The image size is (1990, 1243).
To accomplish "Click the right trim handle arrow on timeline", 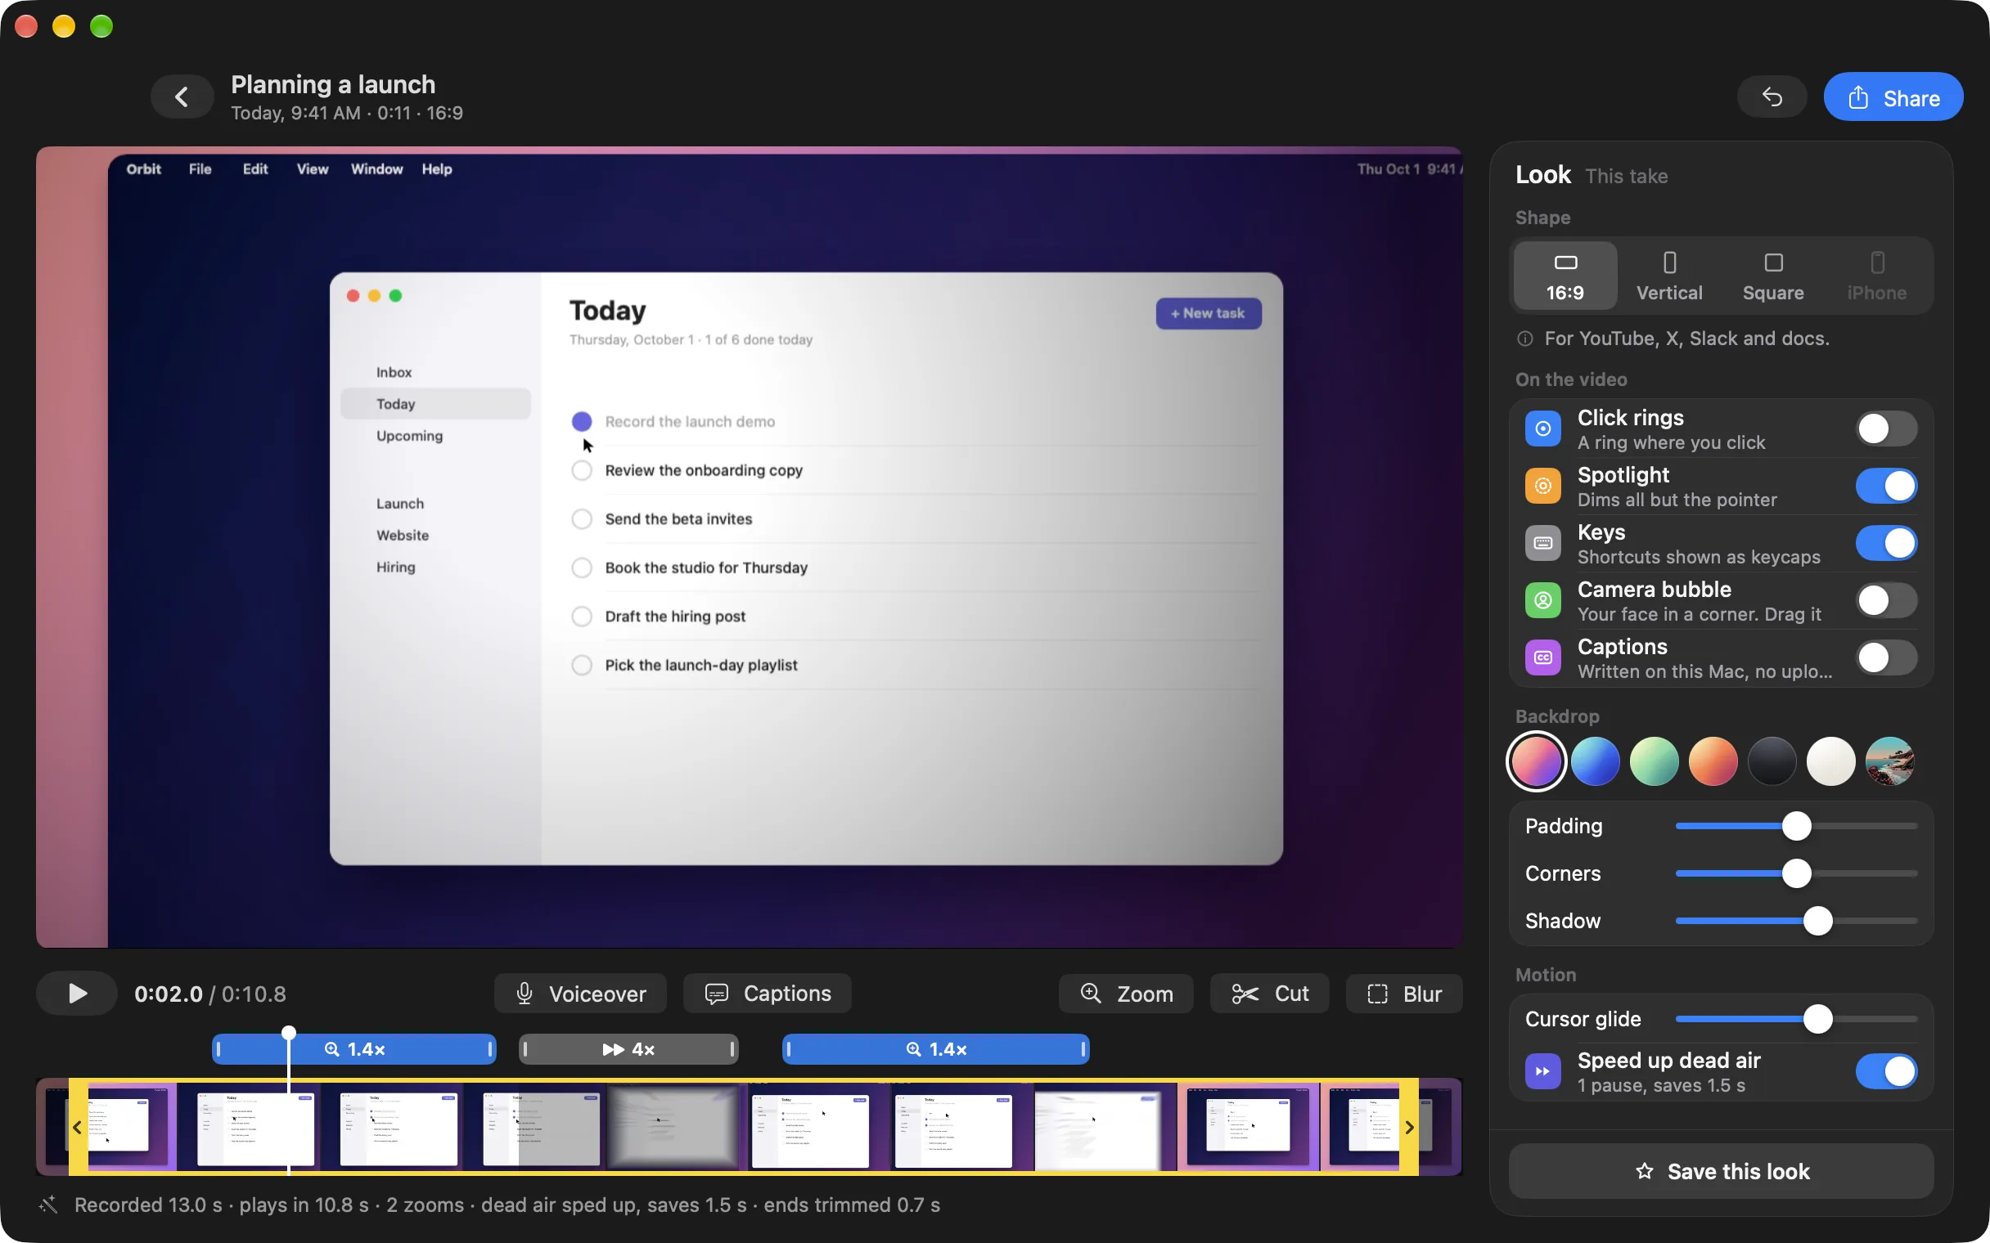I will (x=1408, y=1127).
